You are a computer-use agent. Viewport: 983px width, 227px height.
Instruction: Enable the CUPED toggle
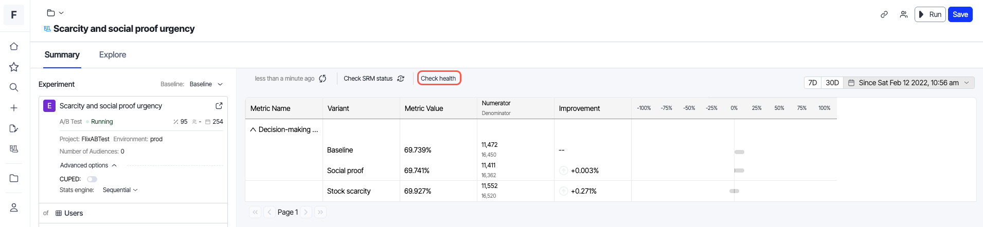[92, 179]
